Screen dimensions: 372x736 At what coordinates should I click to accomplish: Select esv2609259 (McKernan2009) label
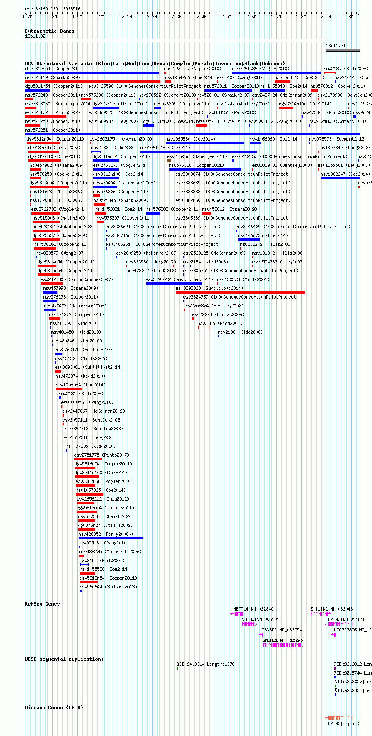[x=147, y=253]
